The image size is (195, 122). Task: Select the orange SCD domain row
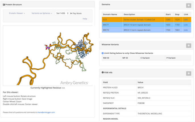142,20
